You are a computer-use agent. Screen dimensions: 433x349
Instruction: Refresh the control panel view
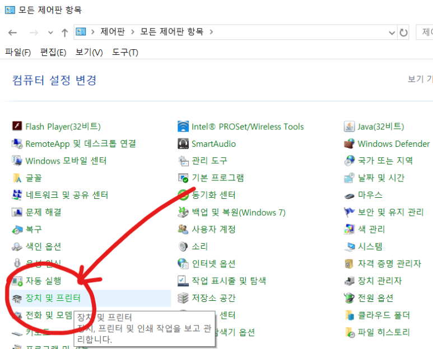(403, 32)
